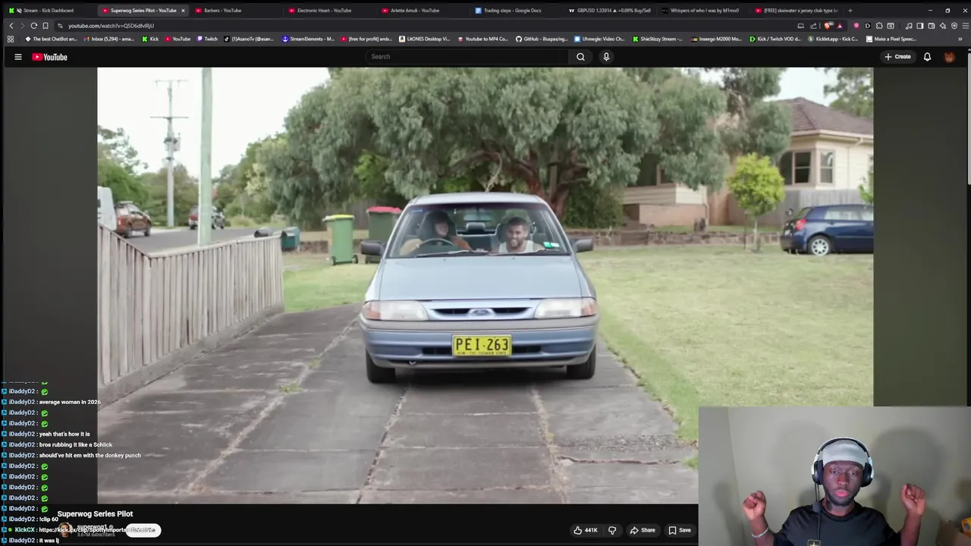
Task: Close the Superwog Series Pilot tab
Action: [183, 11]
